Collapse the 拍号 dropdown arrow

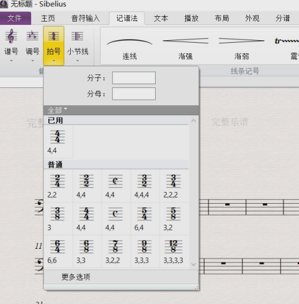54,61
